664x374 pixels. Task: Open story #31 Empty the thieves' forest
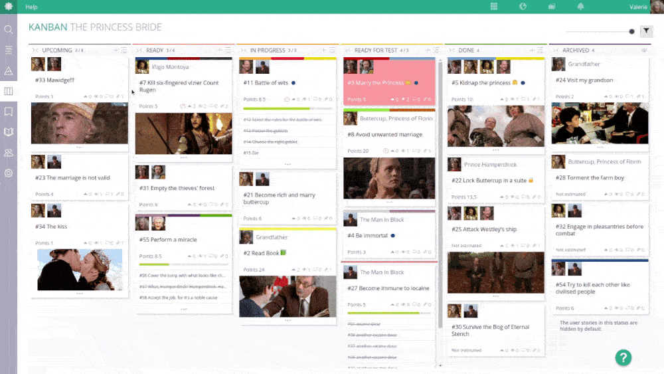tap(177, 188)
